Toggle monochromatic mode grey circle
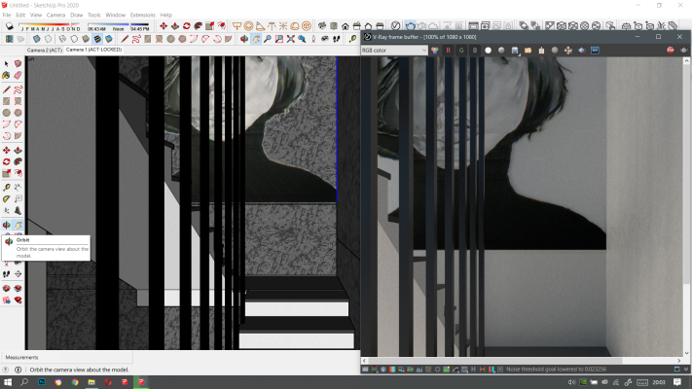 [x=501, y=51]
